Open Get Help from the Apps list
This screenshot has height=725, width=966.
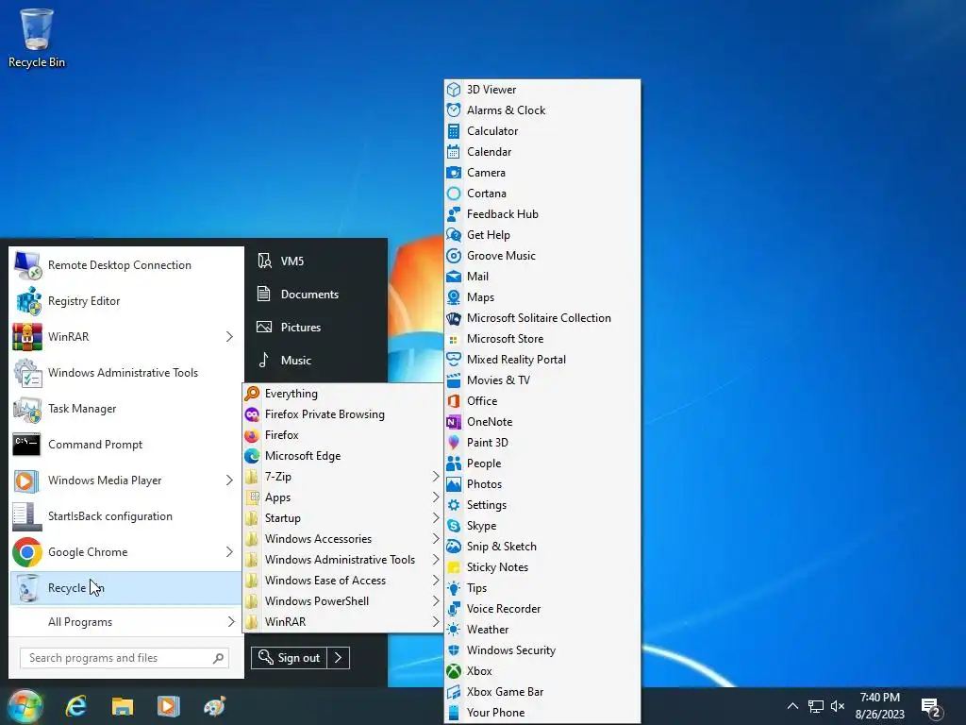click(x=542, y=235)
